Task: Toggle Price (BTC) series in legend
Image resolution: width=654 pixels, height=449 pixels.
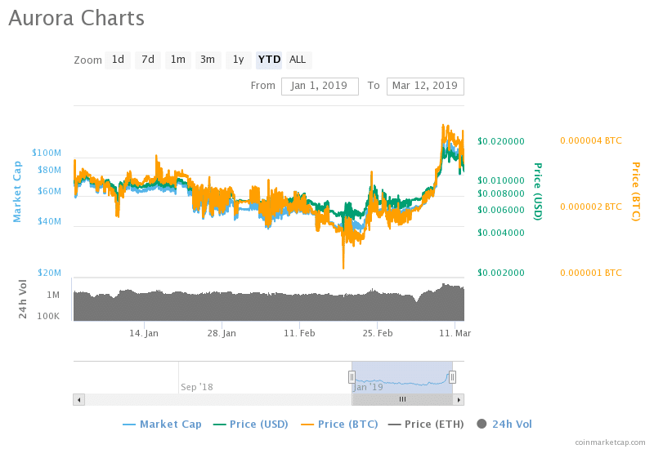Action: [x=339, y=425]
